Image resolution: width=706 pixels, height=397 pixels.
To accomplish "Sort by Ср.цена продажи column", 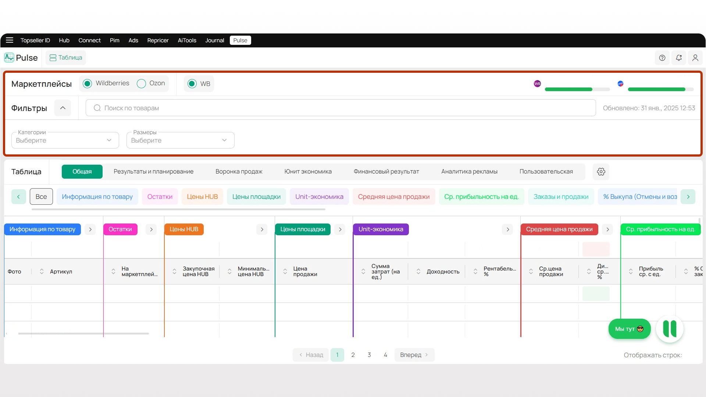I will point(531,271).
